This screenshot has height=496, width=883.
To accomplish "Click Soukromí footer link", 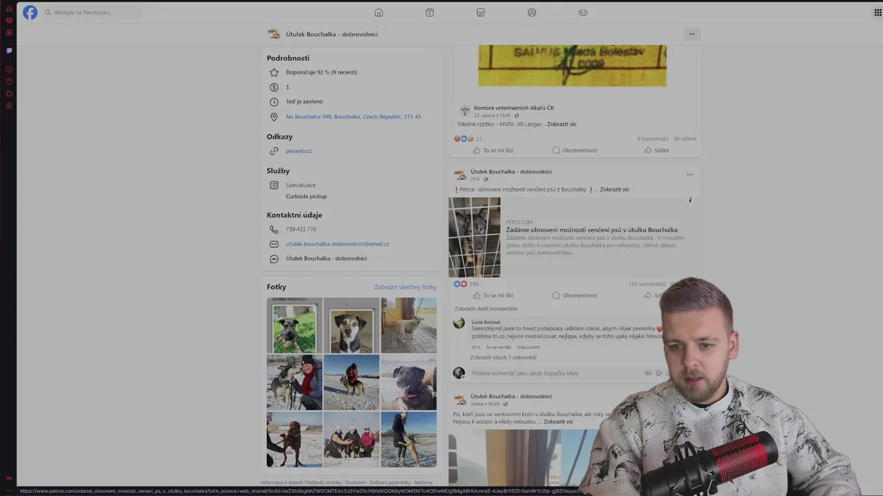I will (355, 482).
